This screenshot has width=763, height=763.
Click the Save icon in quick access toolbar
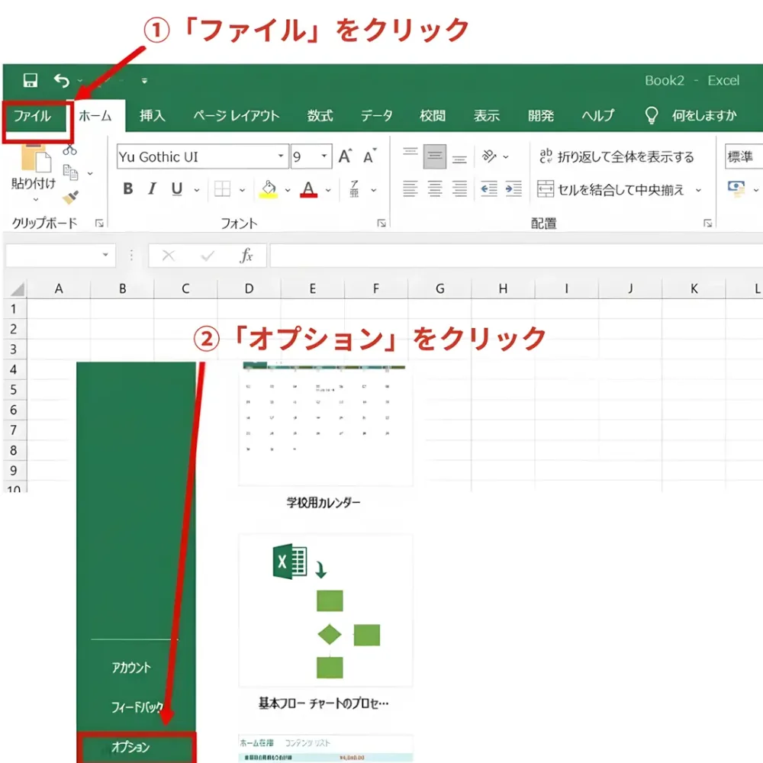(31, 80)
